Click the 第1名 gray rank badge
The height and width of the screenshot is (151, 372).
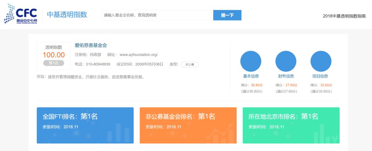click(54, 63)
